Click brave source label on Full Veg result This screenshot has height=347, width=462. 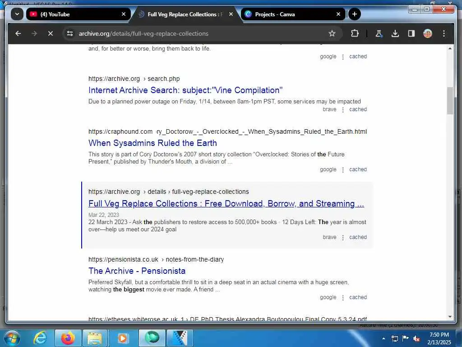click(329, 237)
